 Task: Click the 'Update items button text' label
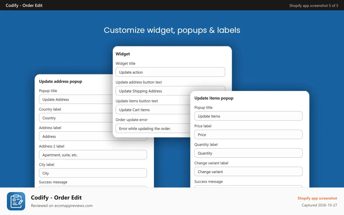click(x=137, y=101)
